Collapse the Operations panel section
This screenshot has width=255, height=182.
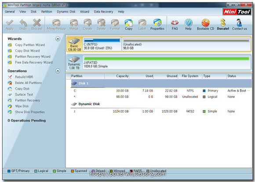point(58,71)
